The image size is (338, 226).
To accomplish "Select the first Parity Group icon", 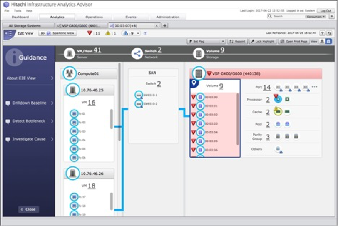I will tap(278, 136).
